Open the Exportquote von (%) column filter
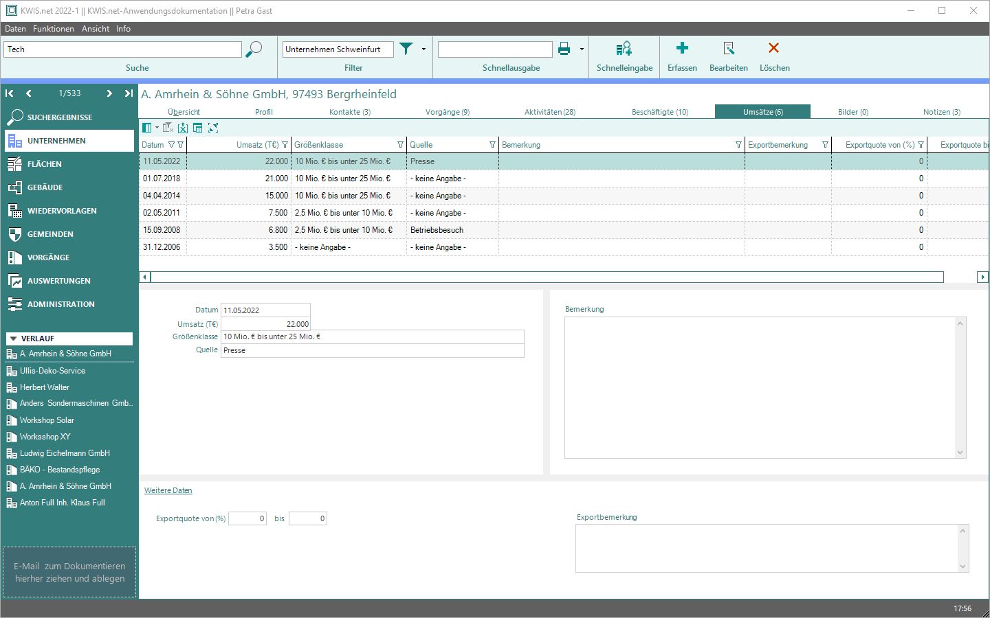 click(921, 145)
